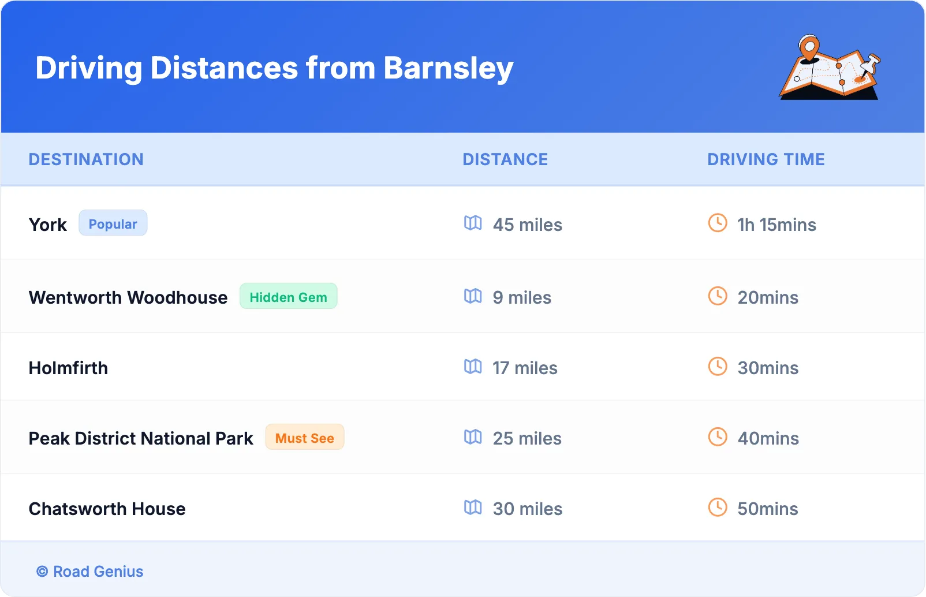
Task: Click the 9 miles distance value
Action: (x=522, y=297)
